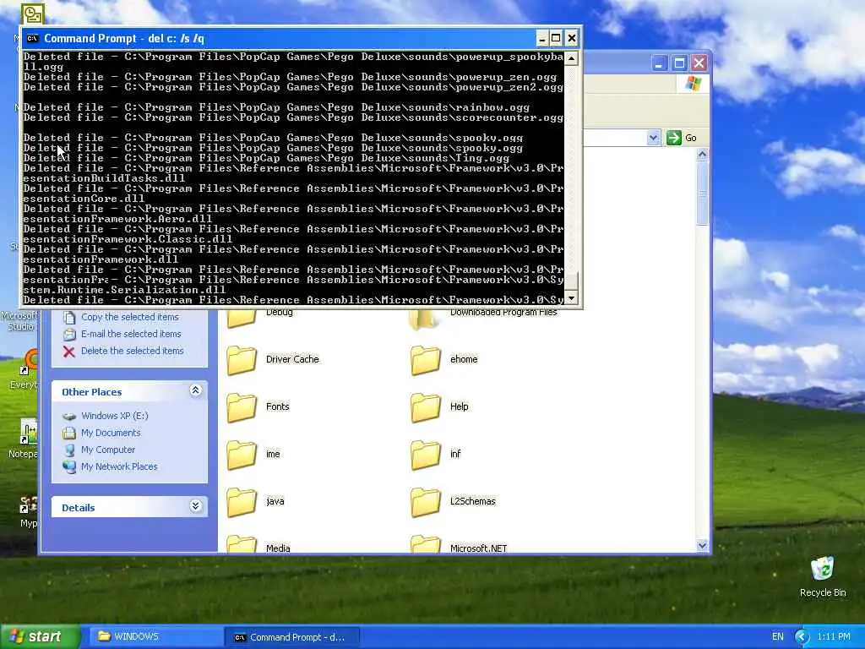Switch to Command Prompt taskbar button
This screenshot has width=865, height=649.
pos(291,637)
